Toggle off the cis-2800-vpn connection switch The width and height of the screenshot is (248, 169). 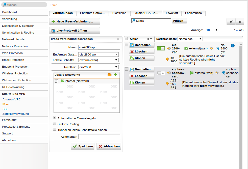point(161,48)
